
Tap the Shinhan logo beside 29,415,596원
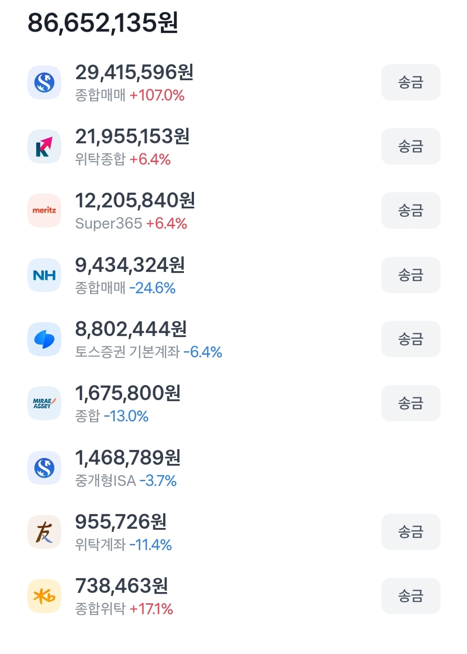click(44, 82)
